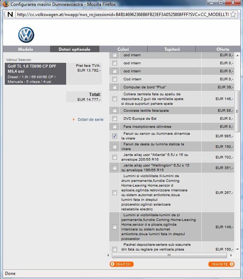243x279 pixels.
Task: Tick the EUR 149 Lumini si vizibilitate checkbox
Action: click(114, 227)
